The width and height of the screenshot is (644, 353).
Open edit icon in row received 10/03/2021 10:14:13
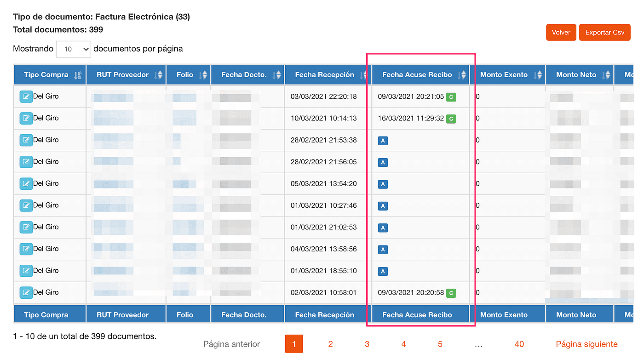26,118
